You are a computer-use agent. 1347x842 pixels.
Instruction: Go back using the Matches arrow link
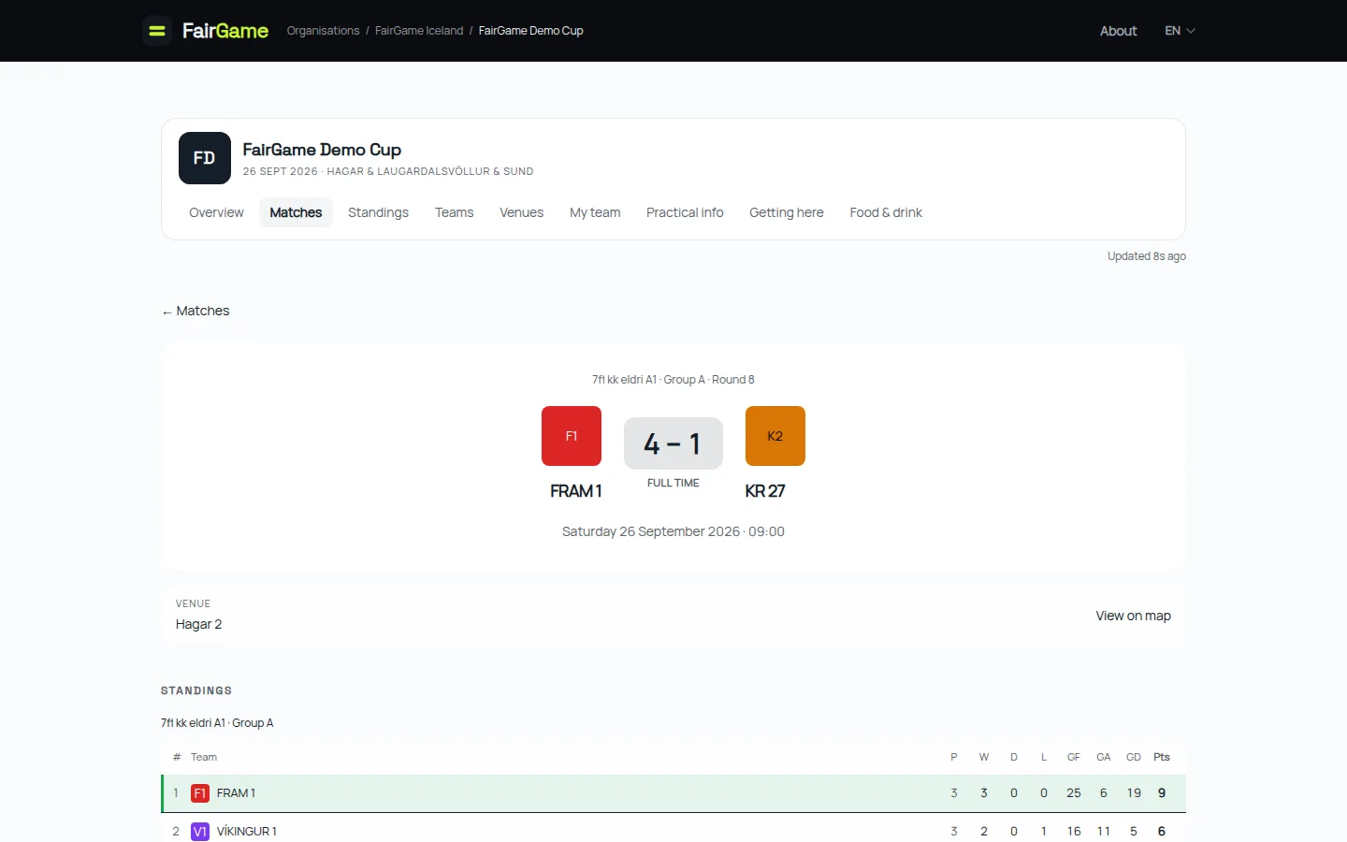click(196, 311)
